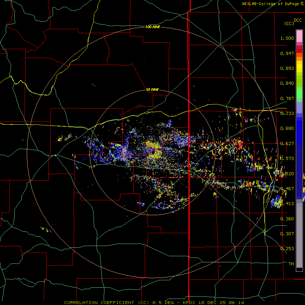Click the 0.360 color scale value
This screenshot has height=305, width=305.
point(287,219)
